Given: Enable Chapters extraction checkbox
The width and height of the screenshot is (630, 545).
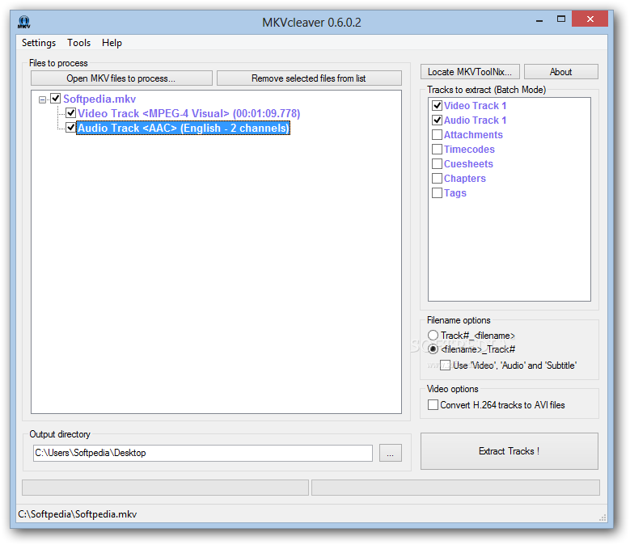Looking at the screenshot, I should pos(437,179).
